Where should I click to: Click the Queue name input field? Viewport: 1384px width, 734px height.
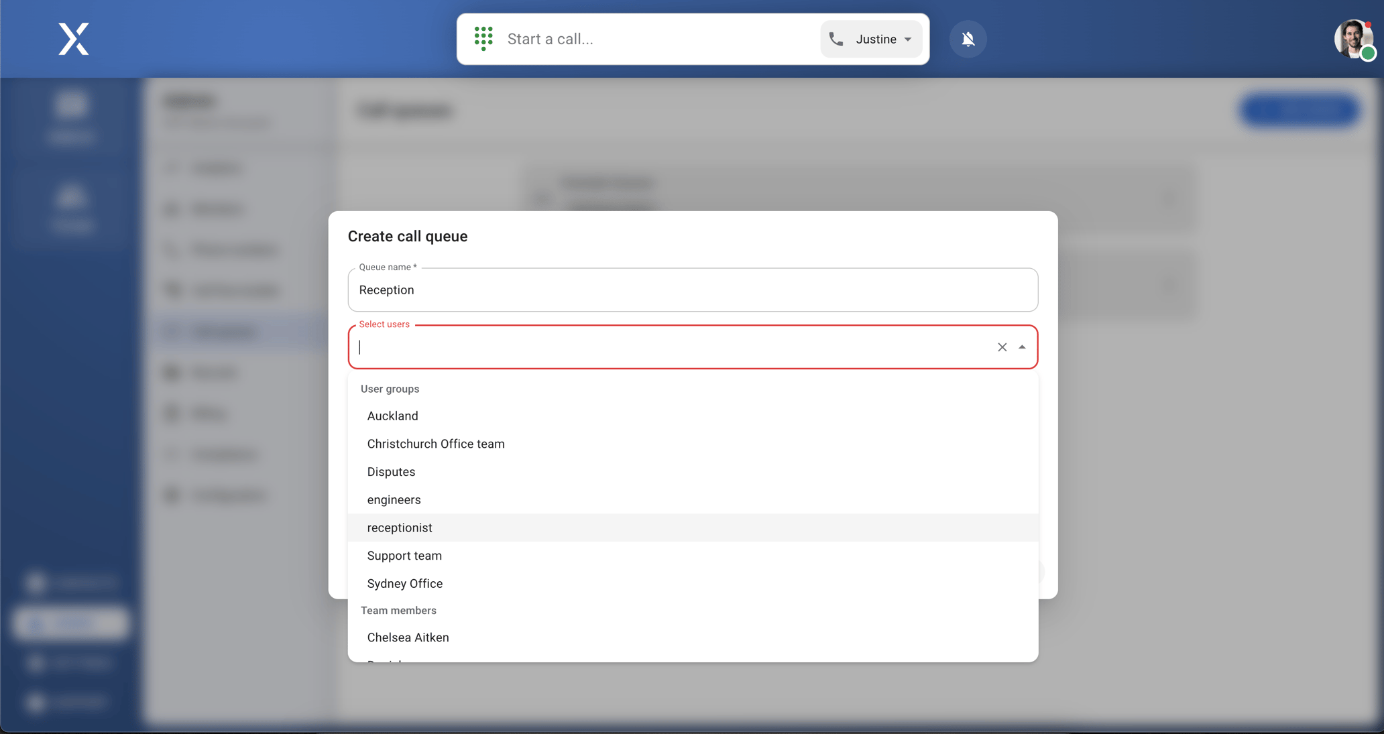[693, 290]
